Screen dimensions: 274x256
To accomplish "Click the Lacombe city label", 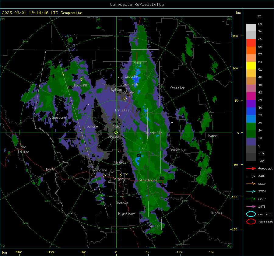I will (x=131, y=76).
